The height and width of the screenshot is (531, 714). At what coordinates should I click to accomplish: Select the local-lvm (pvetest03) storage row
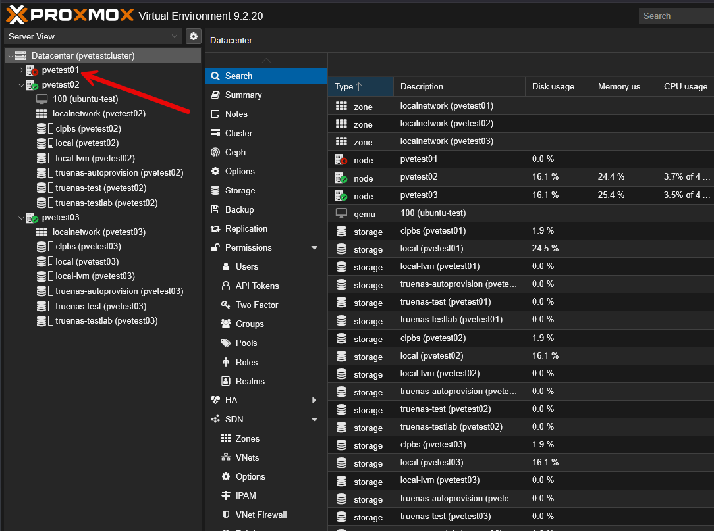tap(521, 480)
